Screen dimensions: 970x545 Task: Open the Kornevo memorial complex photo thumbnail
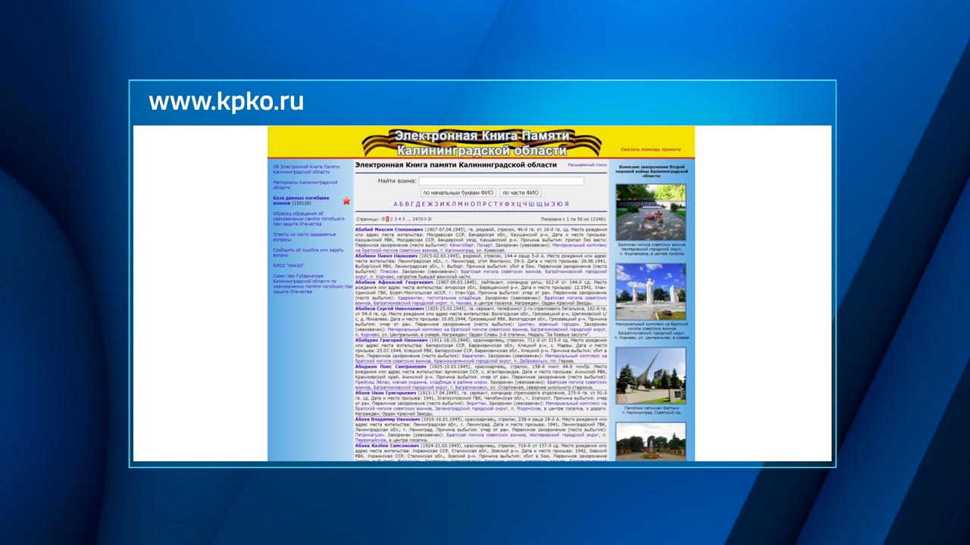click(650, 292)
